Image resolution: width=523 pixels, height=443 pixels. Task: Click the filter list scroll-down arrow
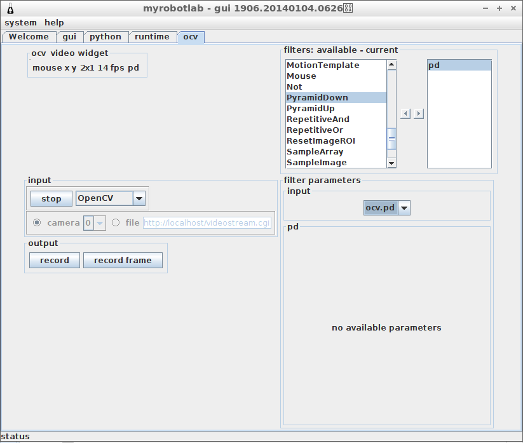click(x=391, y=163)
